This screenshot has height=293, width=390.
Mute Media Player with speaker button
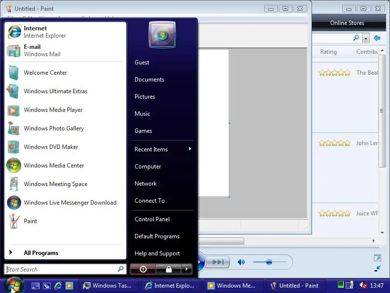pyautogui.click(x=241, y=262)
